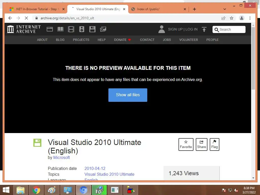
Task: Open Visual Studio 2010 Ultimate topic link
Action: click(109, 174)
